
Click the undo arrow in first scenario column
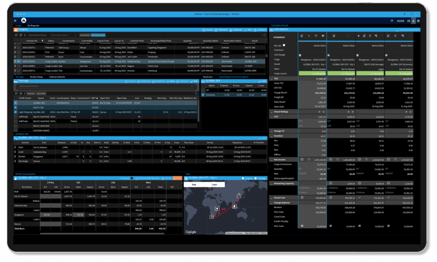309,36
